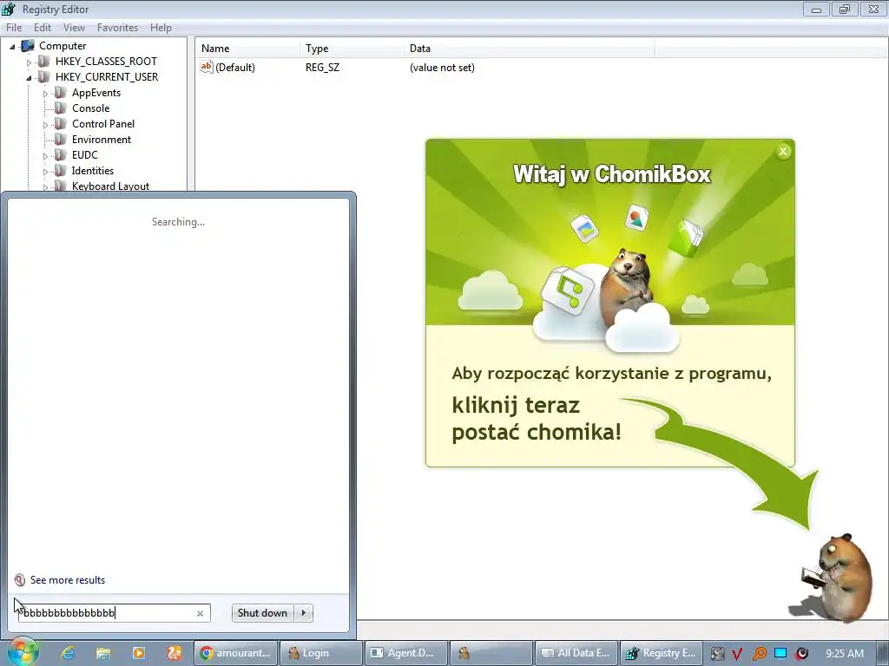
Task: Click the first gray system tray icon
Action: [717, 654]
